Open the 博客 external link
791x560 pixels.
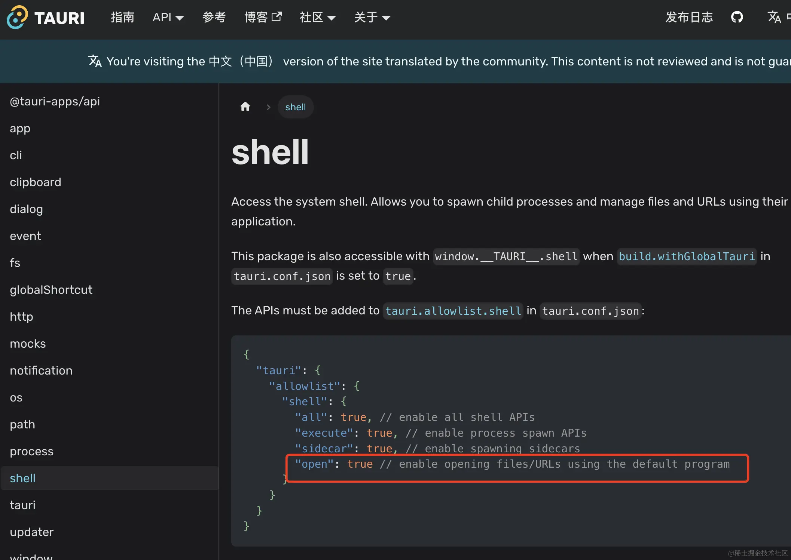[262, 17]
